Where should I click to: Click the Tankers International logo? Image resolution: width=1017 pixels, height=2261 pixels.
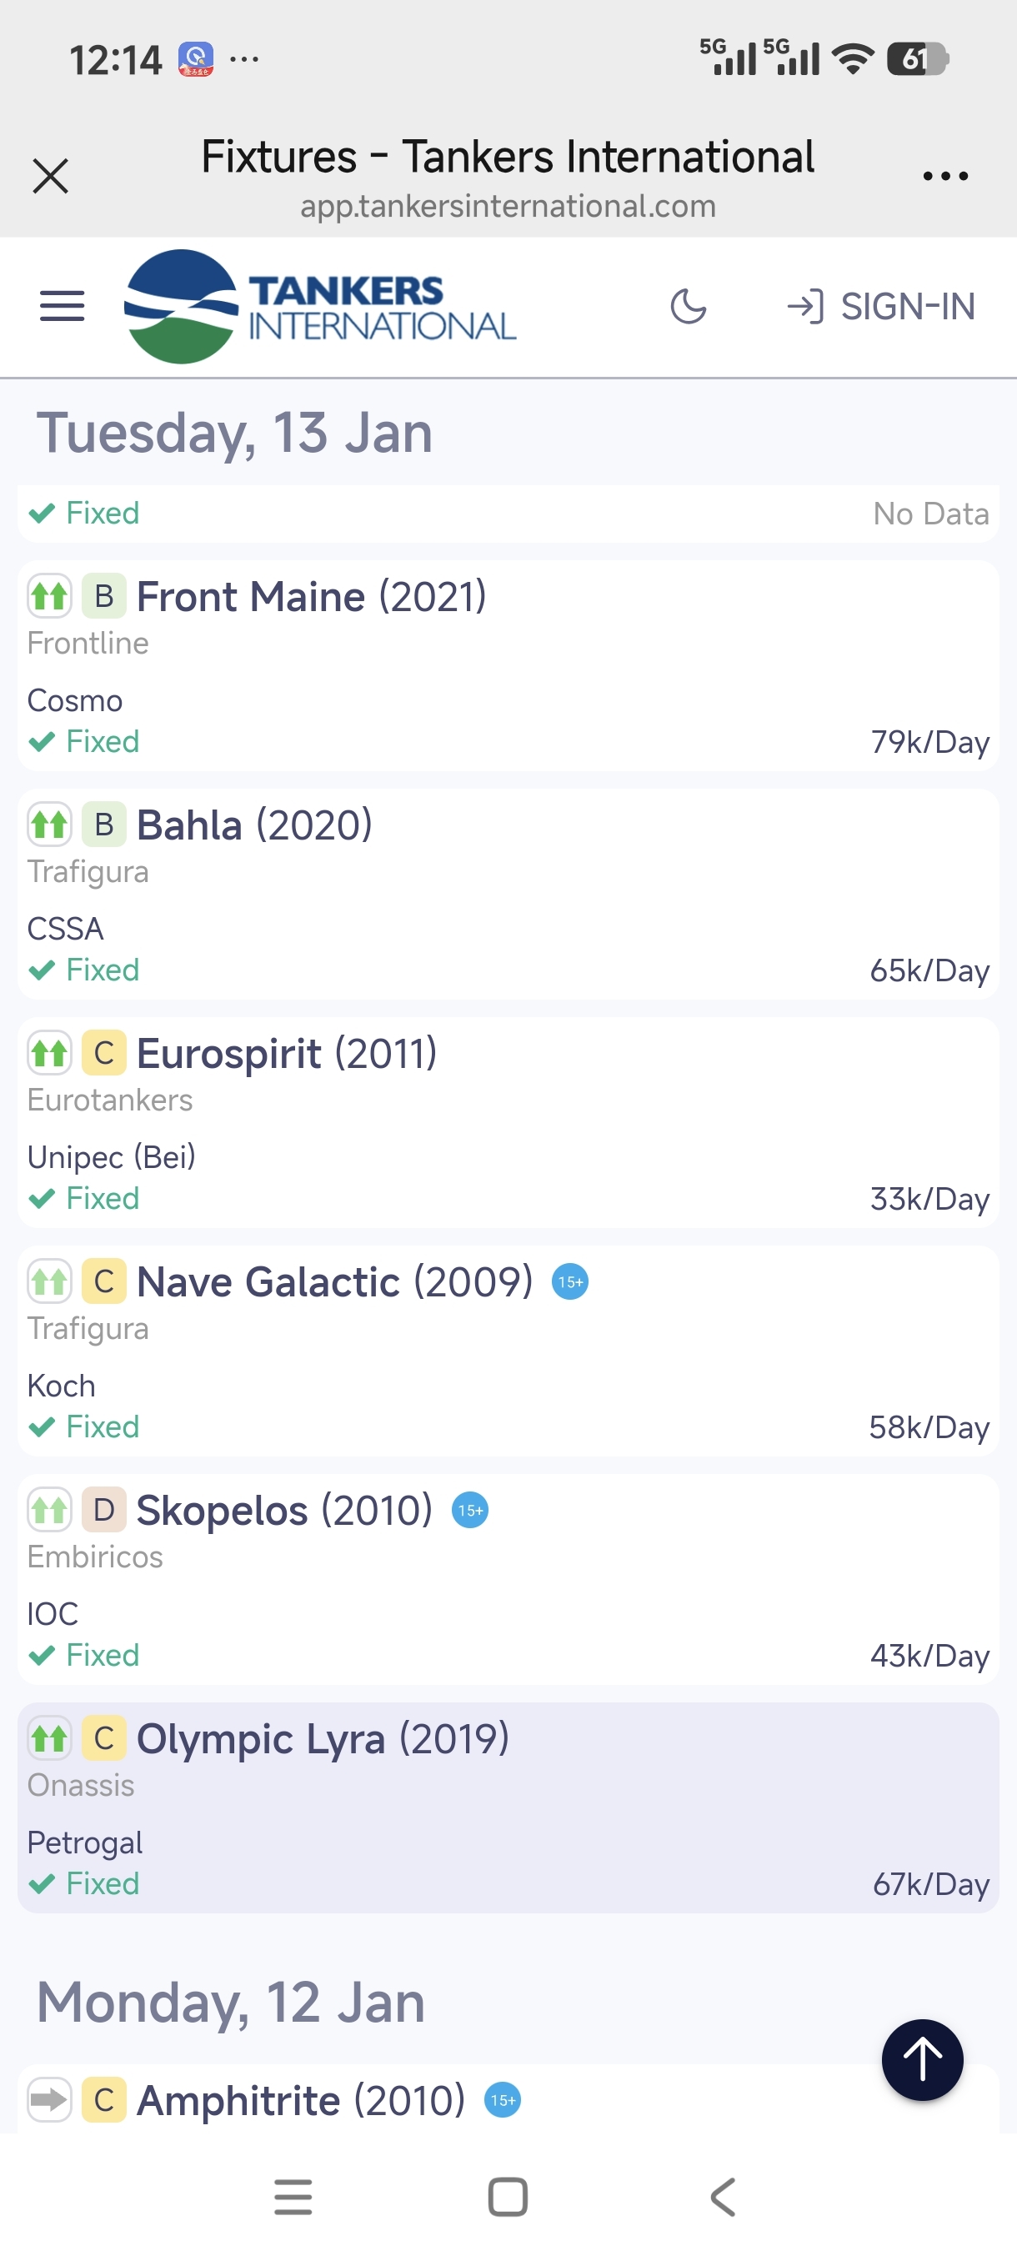(320, 306)
